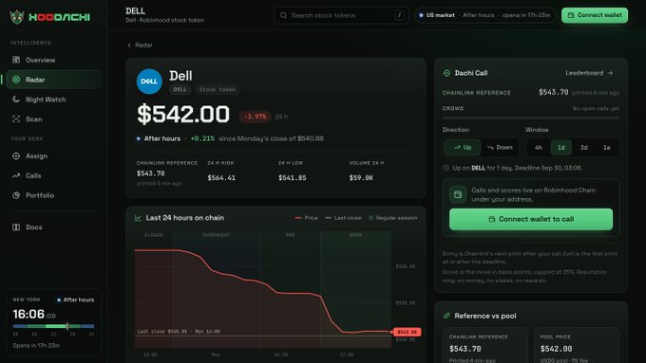The image size is (646, 363).
Task: Click the New York market-hours timeline bar
Action: [53, 326]
